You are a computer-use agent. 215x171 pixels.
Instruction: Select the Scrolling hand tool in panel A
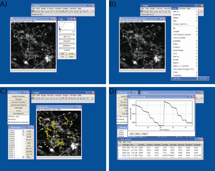63,11
